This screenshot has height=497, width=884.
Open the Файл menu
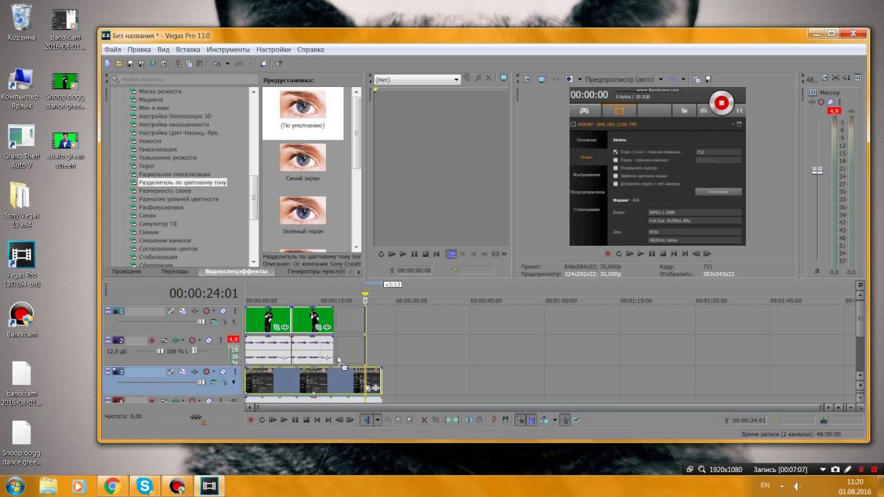113,50
